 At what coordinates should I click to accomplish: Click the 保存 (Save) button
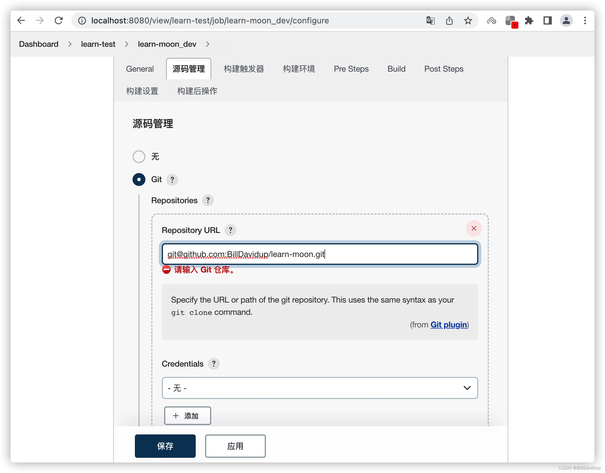click(165, 446)
